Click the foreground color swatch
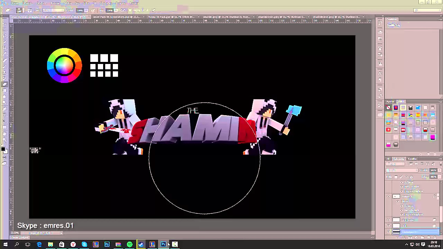Image resolution: width=443 pixels, height=249 pixels. [x=3, y=149]
